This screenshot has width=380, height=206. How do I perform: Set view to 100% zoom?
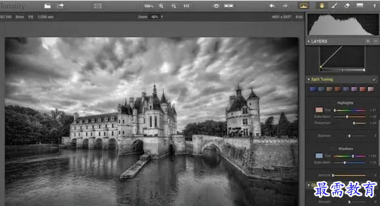[149, 6]
